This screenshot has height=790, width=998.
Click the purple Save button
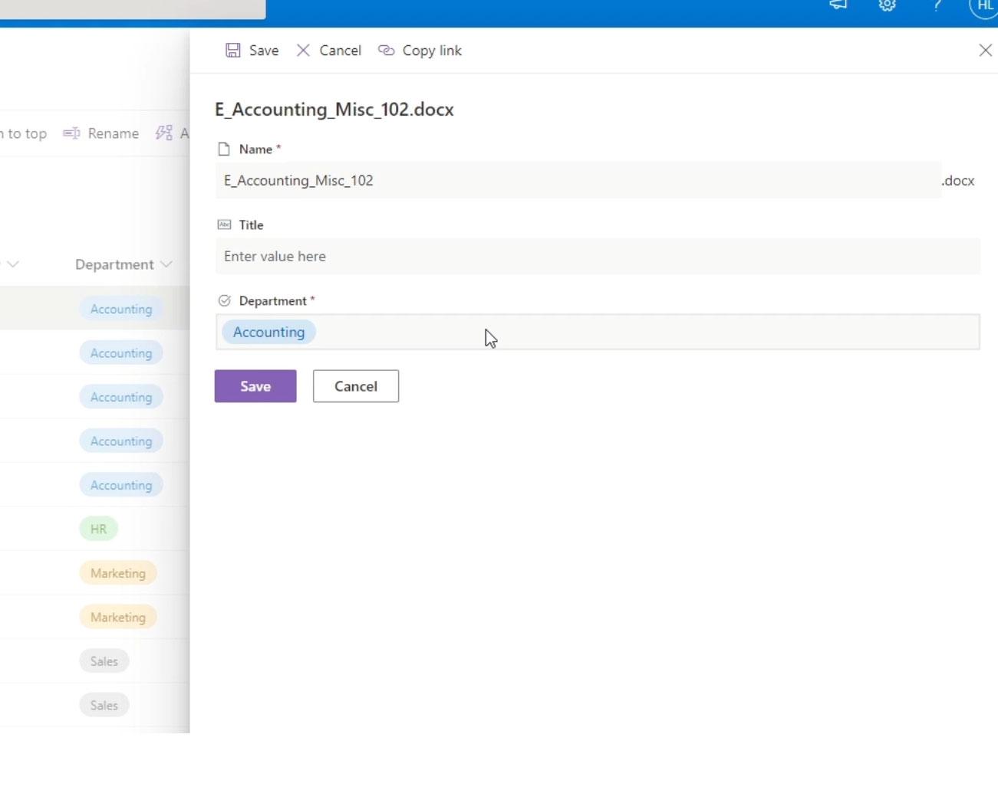pos(255,386)
